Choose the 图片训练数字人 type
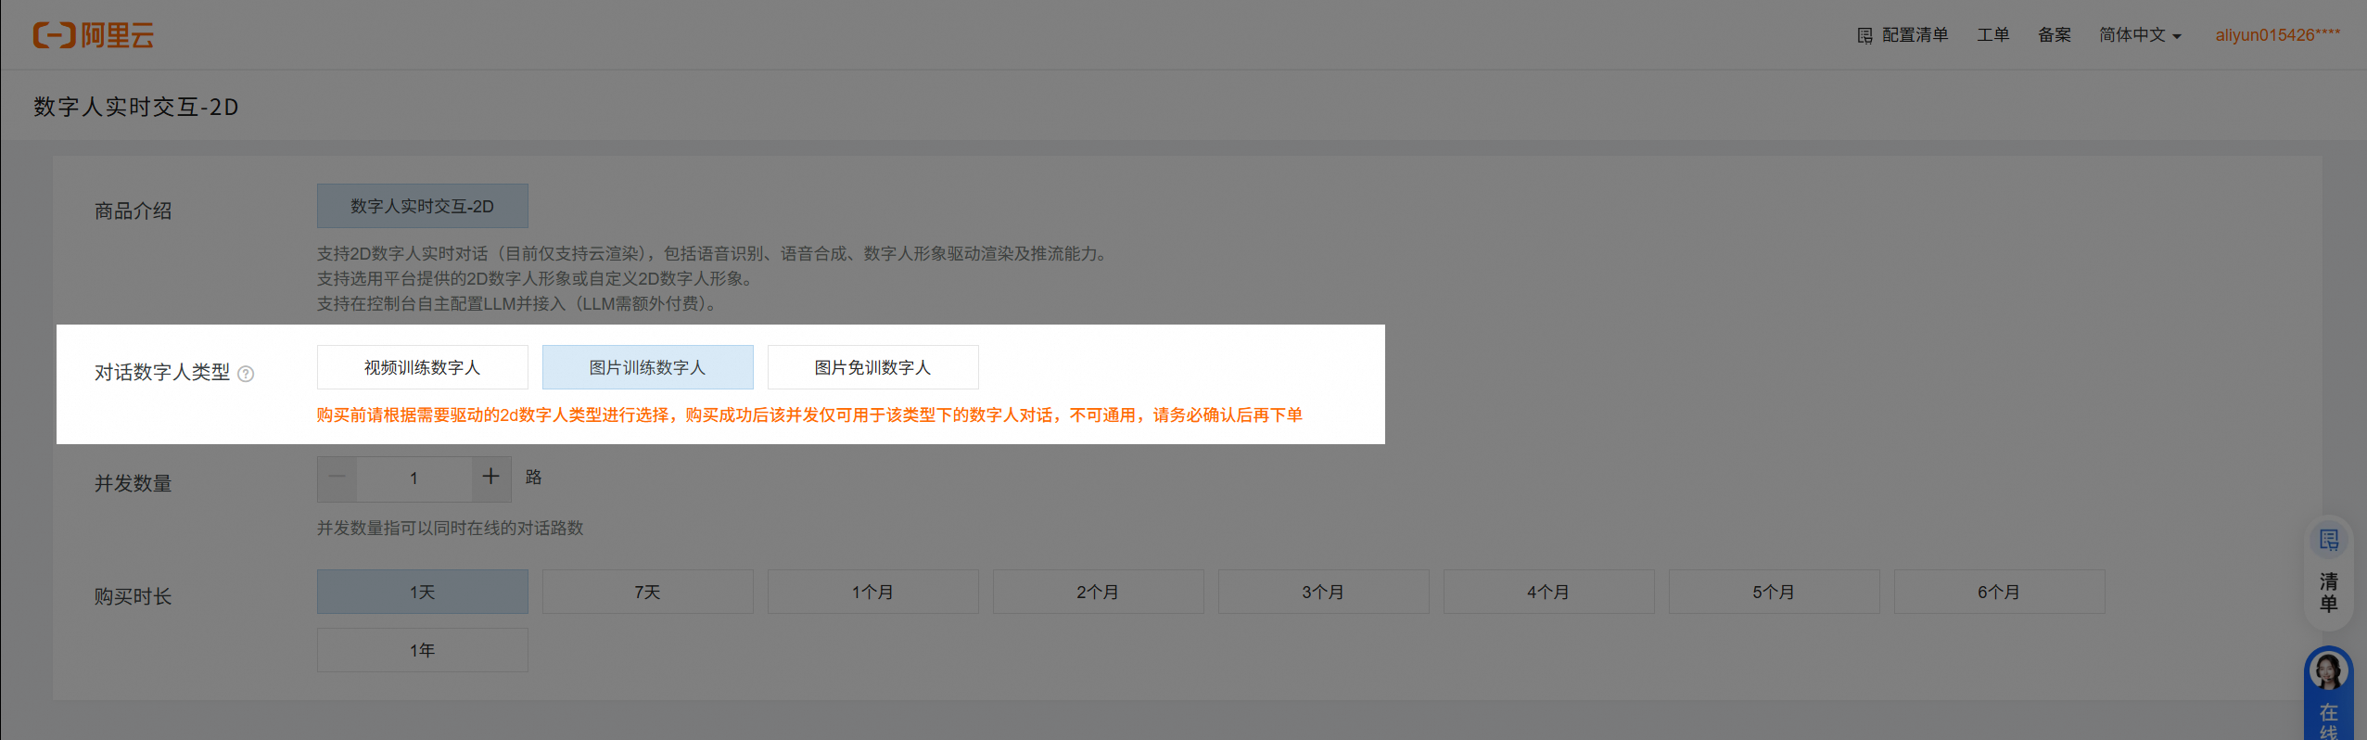This screenshot has width=2367, height=740. pyautogui.click(x=648, y=367)
